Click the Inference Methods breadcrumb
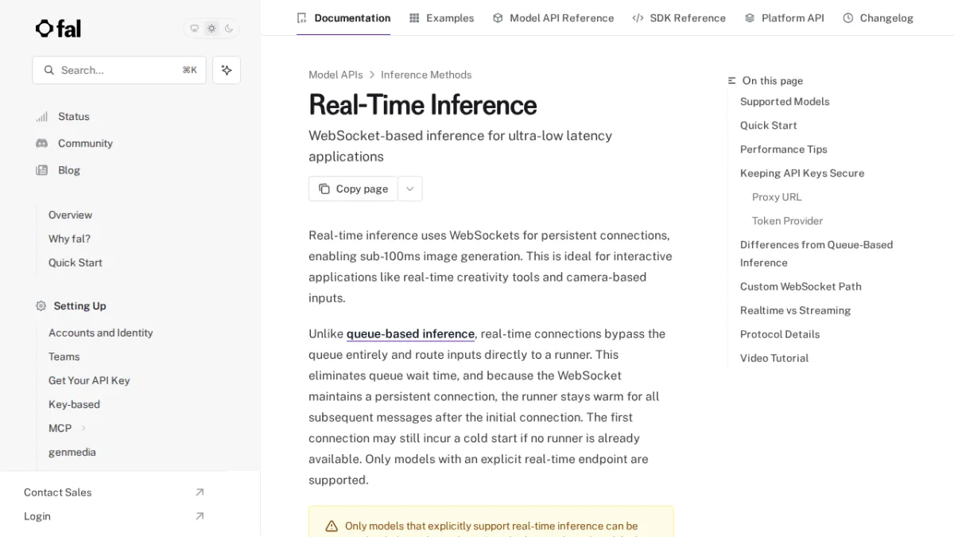Viewport: 954px width, 537px height. 426,75
